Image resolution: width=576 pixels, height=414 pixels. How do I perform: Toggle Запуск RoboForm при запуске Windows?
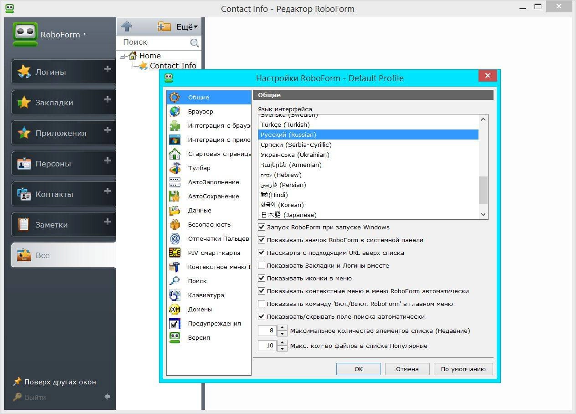coord(262,227)
